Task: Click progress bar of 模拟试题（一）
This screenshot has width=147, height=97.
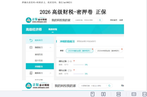Action: 78,65
